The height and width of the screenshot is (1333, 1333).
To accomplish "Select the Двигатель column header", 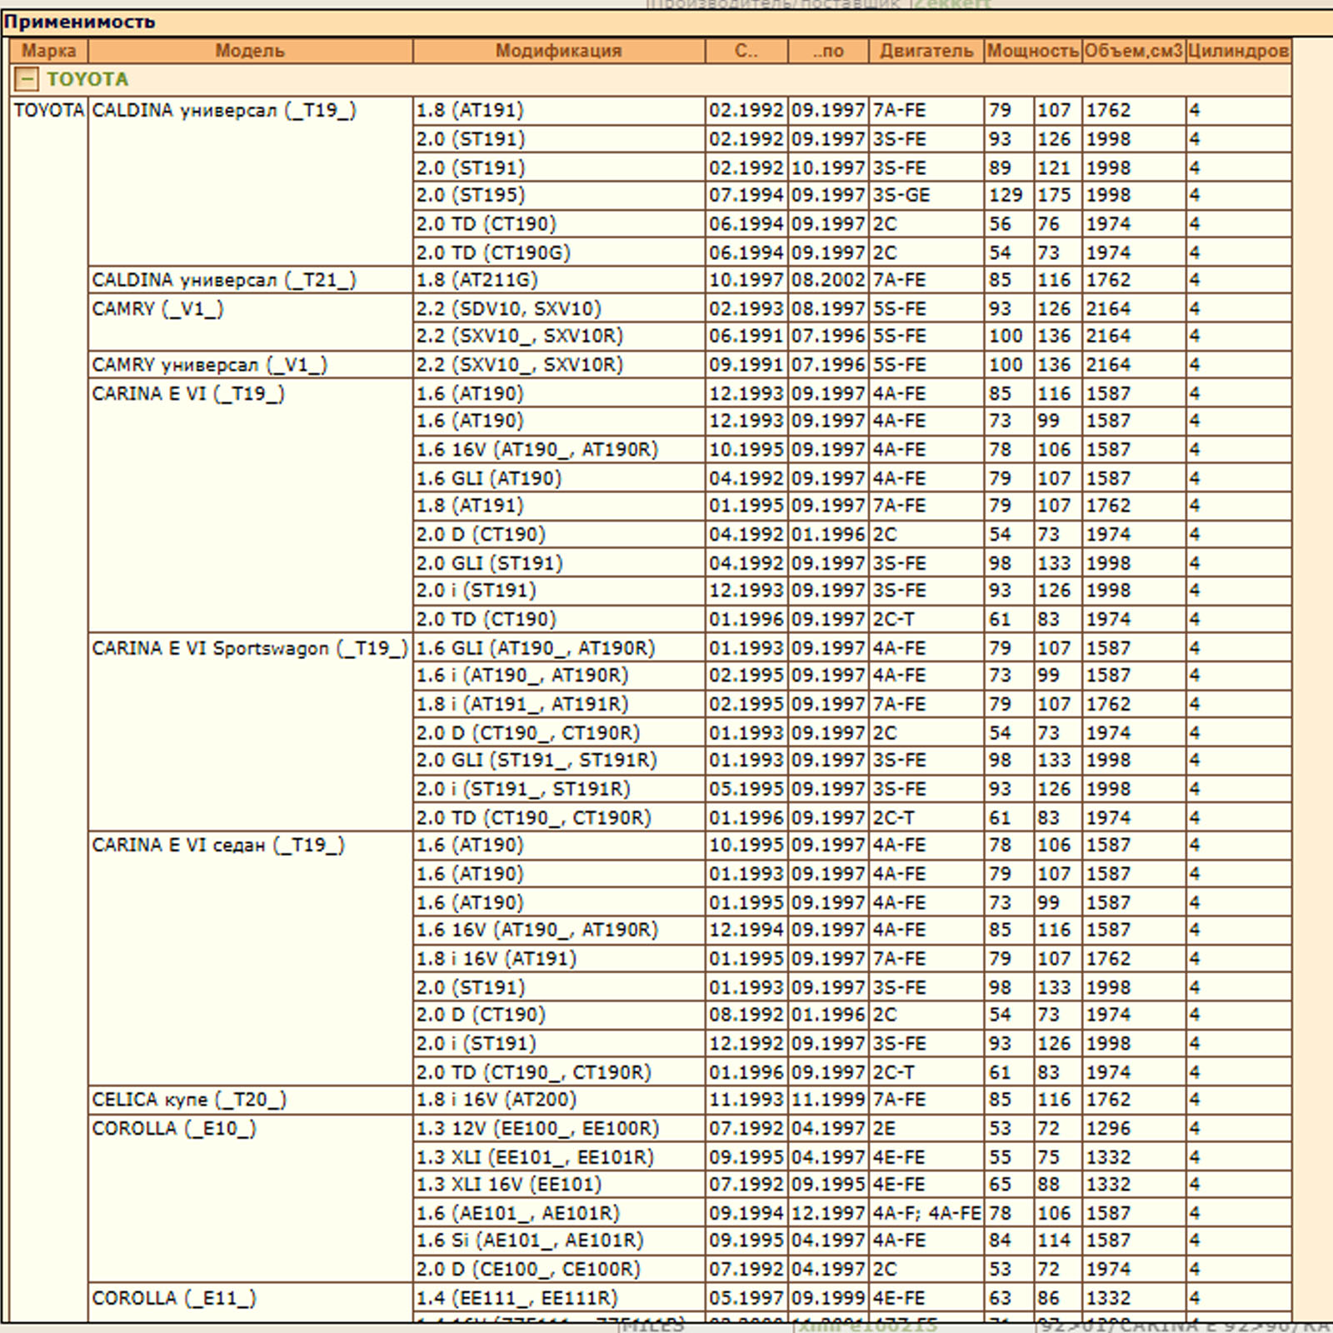I will [926, 51].
